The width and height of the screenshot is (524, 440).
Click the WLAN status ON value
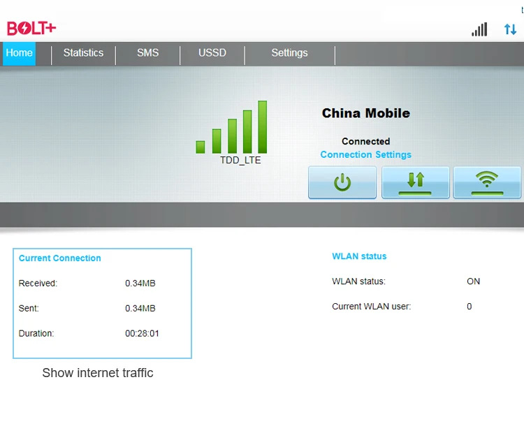point(473,281)
